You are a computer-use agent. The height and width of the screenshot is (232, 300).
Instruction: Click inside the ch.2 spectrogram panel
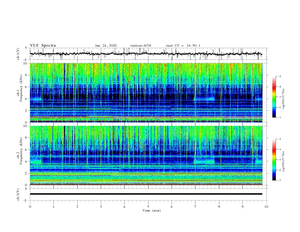146,155
